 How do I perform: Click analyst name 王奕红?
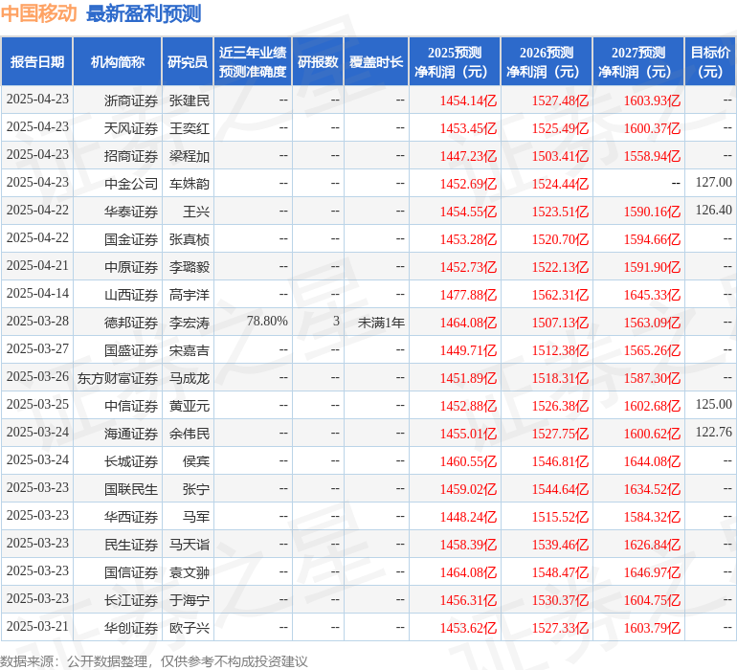tap(190, 128)
